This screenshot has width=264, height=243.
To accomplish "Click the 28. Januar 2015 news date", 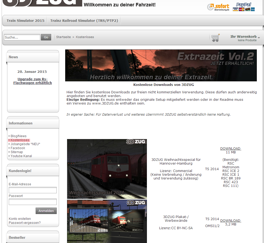I will (x=32, y=72).
